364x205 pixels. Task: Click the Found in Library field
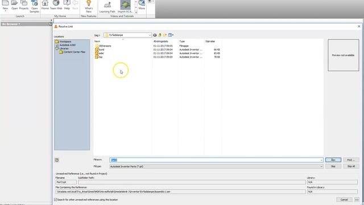click(332, 192)
